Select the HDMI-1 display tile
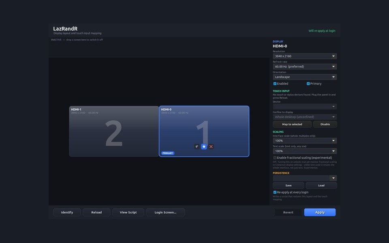The image size is (389, 243). (x=114, y=131)
